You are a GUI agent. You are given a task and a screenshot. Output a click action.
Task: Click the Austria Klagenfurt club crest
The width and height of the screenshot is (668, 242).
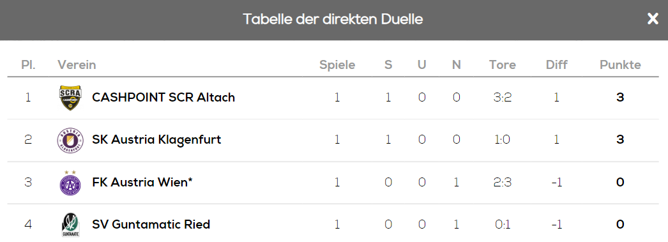coord(70,140)
